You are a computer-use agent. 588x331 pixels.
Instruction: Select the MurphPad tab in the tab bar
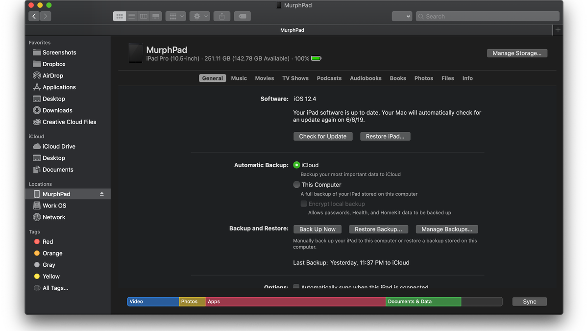coord(292,30)
